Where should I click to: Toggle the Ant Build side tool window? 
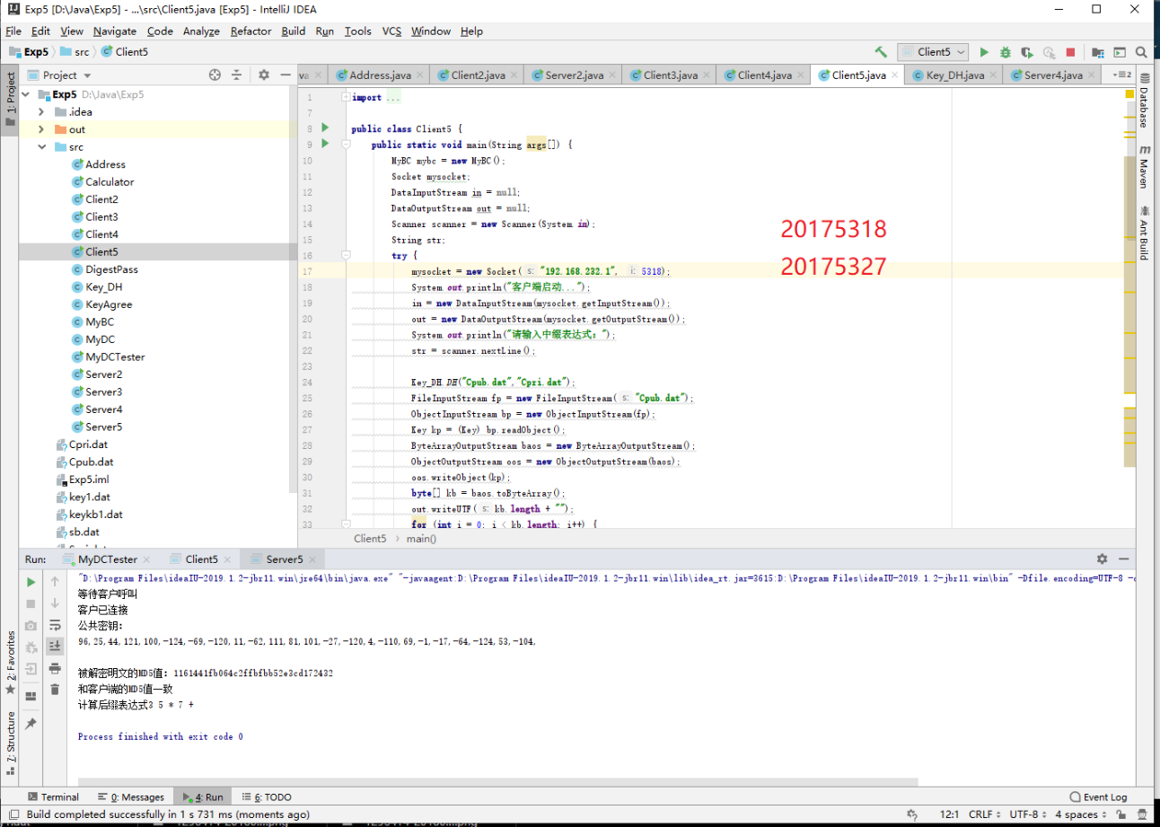pos(1144,232)
